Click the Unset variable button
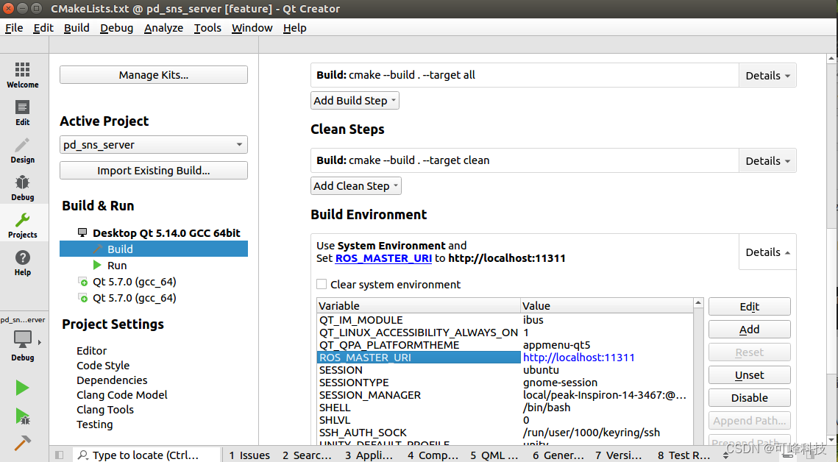The height and width of the screenshot is (462, 838). coord(749,375)
